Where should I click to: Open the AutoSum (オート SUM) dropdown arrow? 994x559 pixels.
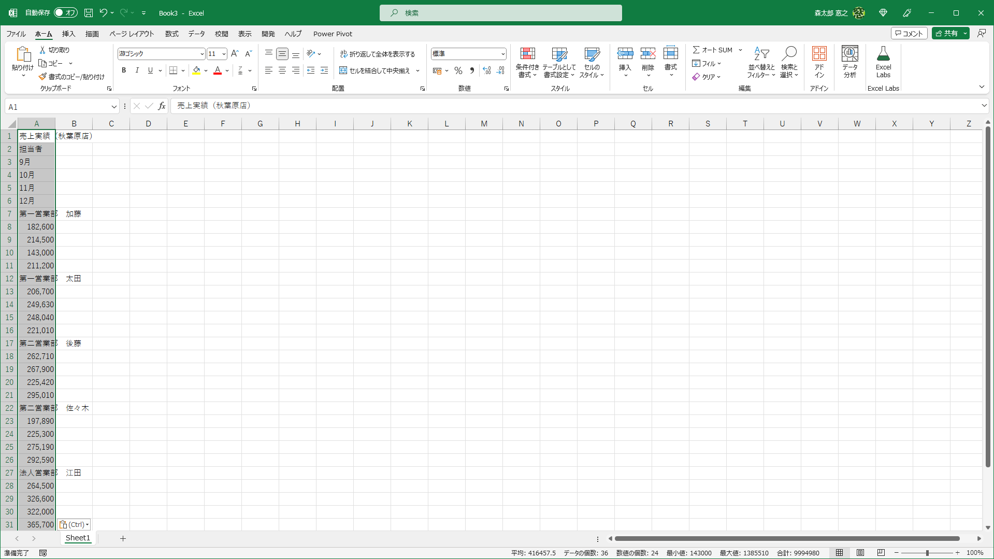740,50
